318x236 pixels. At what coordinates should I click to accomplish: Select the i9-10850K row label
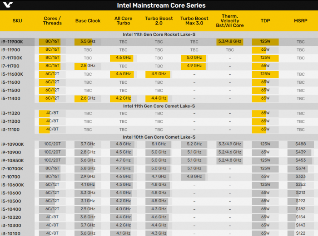(13, 160)
